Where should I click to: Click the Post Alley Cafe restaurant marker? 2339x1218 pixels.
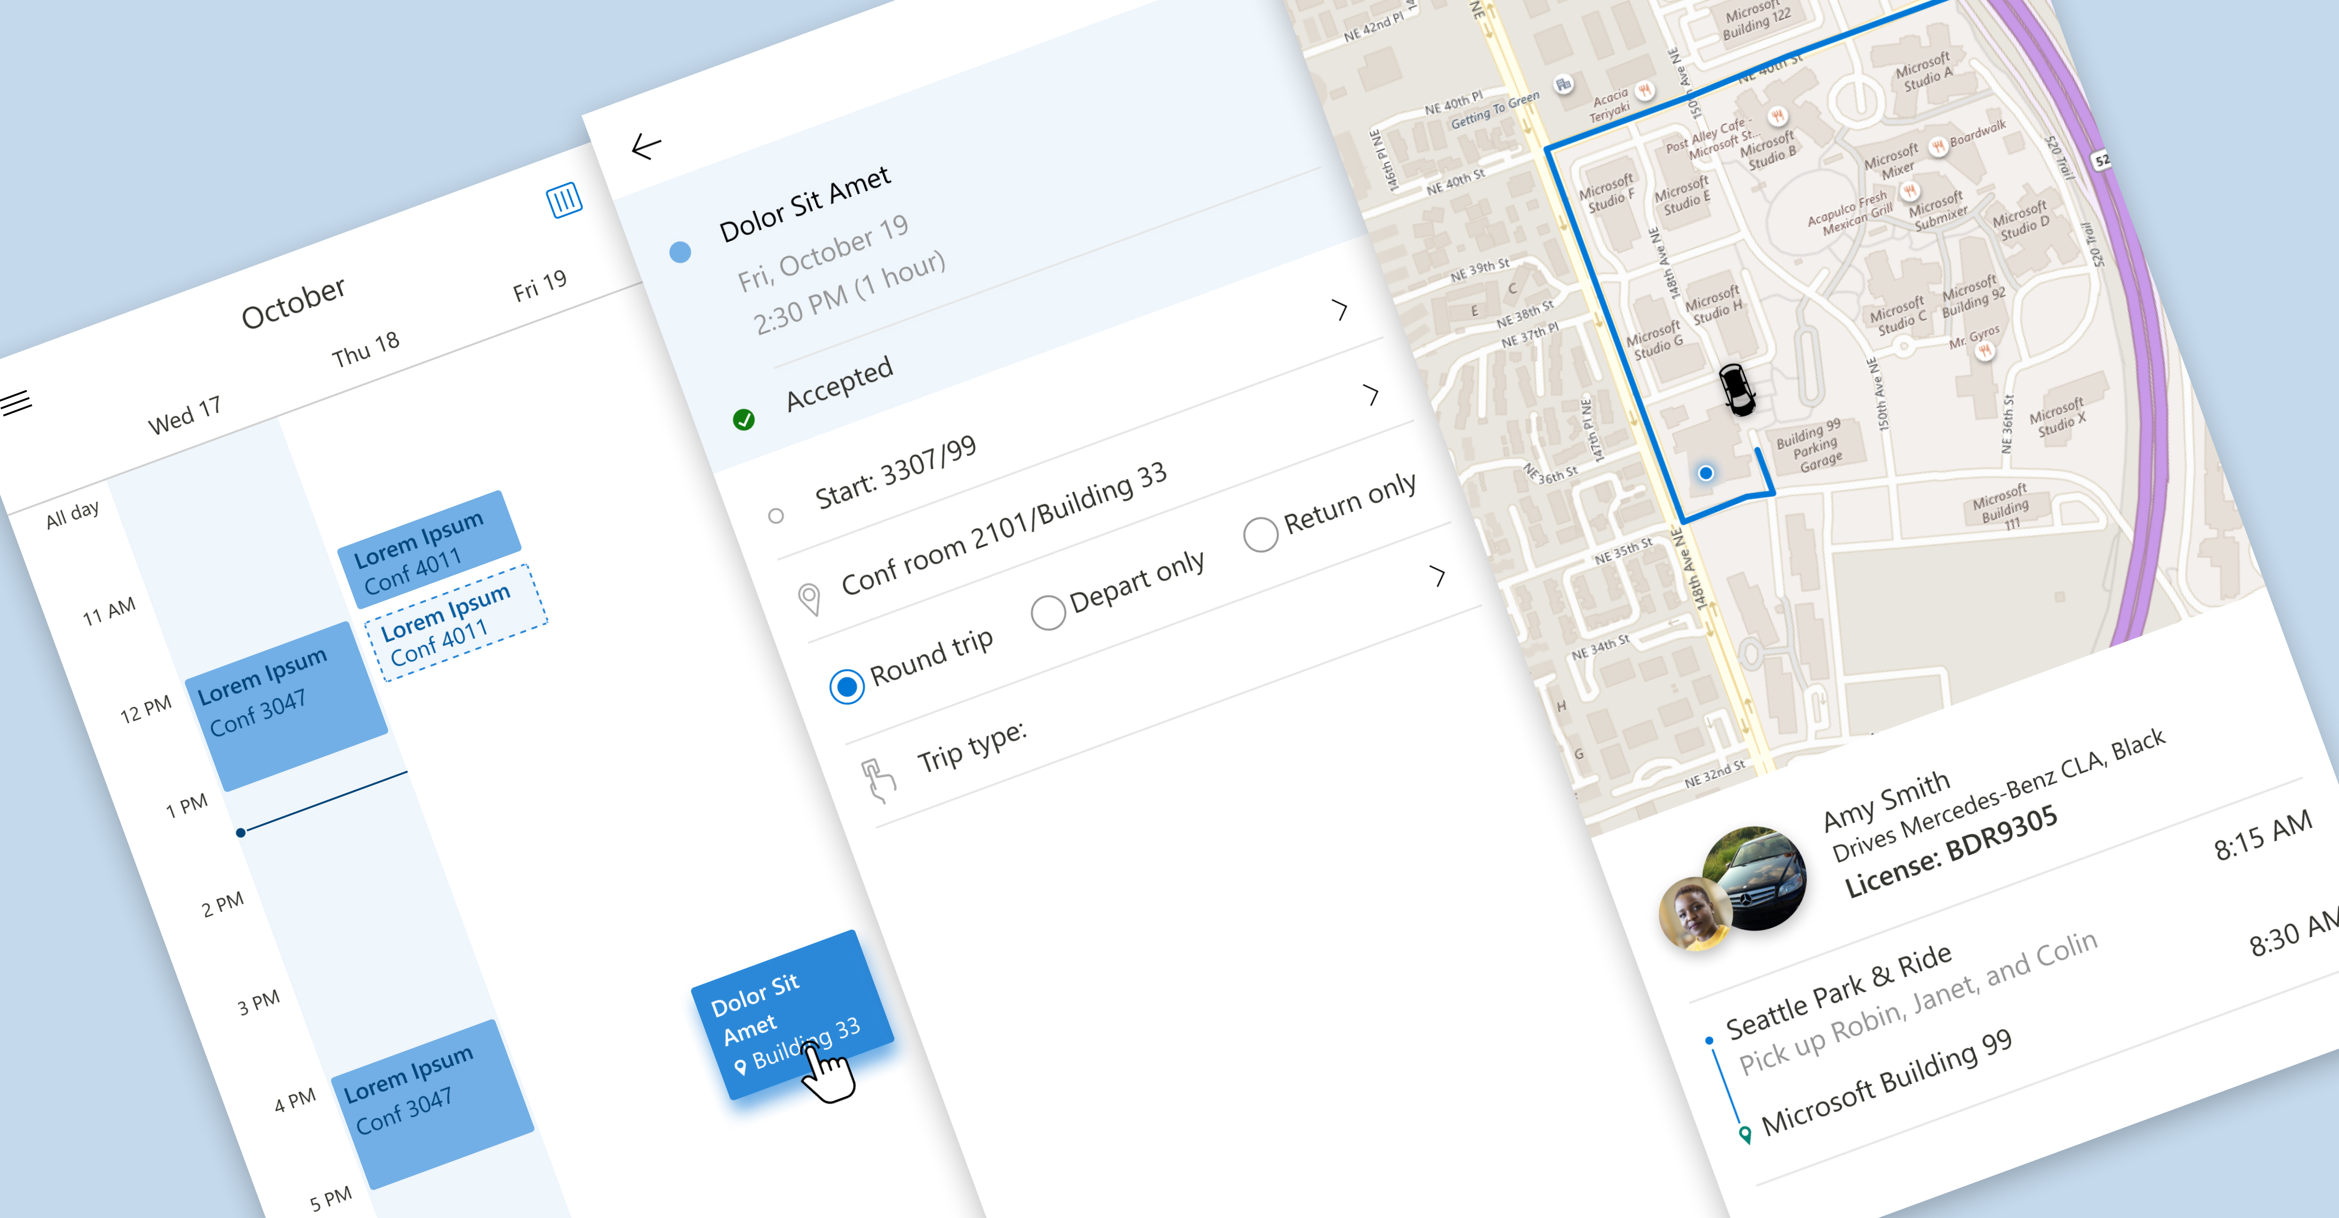(x=1778, y=116)
